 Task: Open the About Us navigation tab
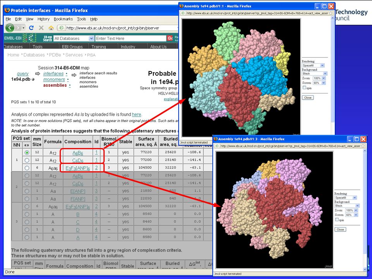(x=158, y=46)
